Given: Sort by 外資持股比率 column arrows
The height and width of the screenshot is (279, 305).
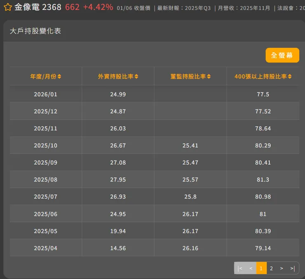Looking at the screenshot, I should coord(136,77).
